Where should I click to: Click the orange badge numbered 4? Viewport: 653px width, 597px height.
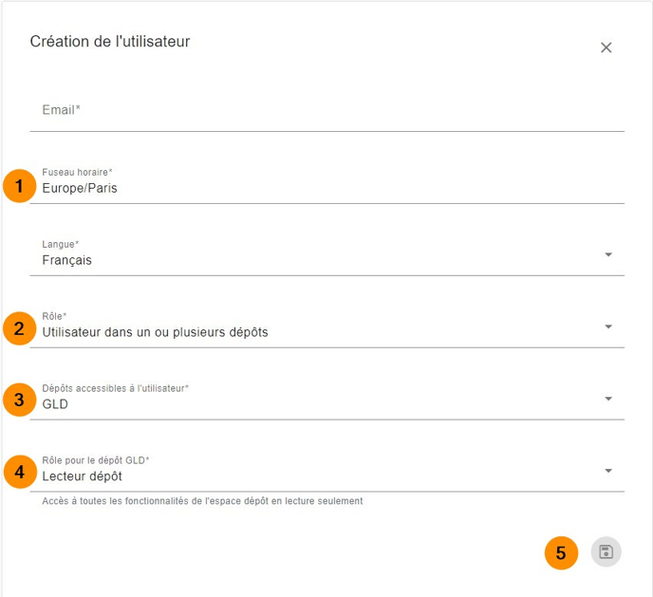click(18, 472)
